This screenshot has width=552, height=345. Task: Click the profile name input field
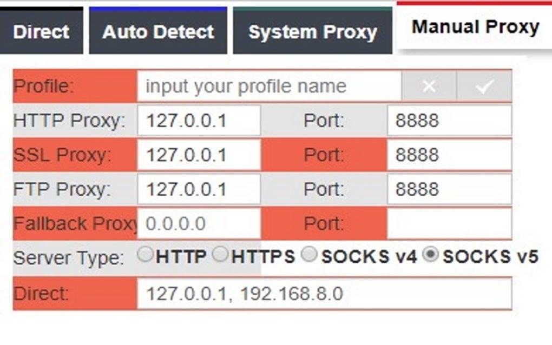tap(269, 87)
